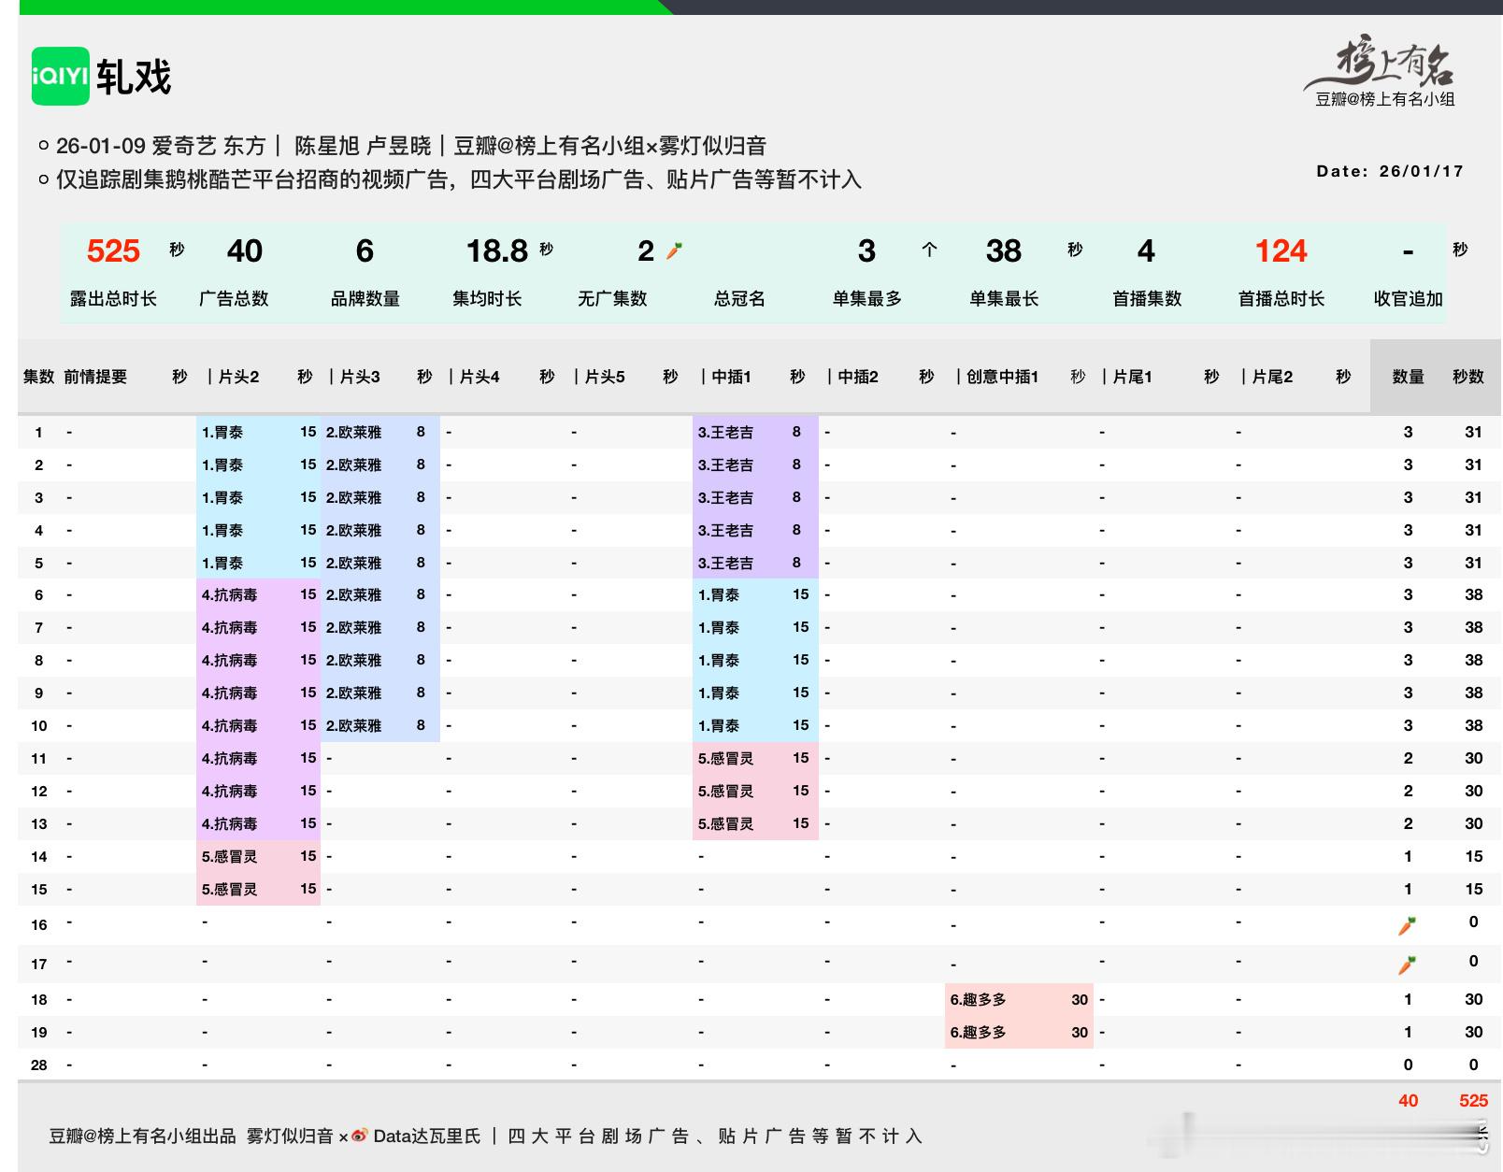
Task: Click the 数量 column header
Action: [x=1408, y=377]
